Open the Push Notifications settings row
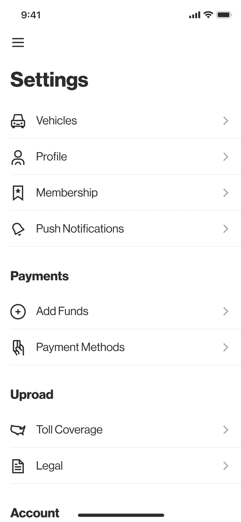Image resolution: width=241 pixels, height=522 pixels. 126,229
